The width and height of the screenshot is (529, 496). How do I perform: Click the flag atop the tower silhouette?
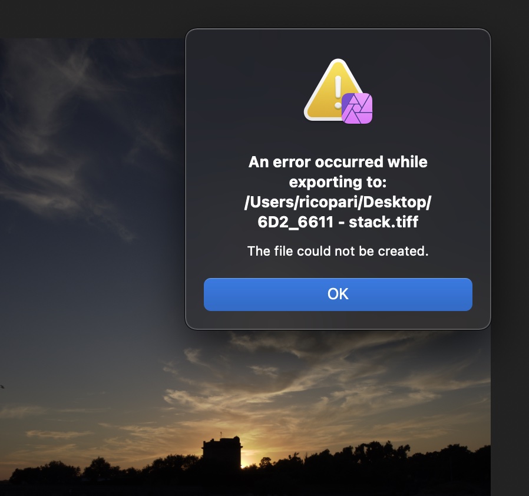pyautogui.click(x=221, y=435)
